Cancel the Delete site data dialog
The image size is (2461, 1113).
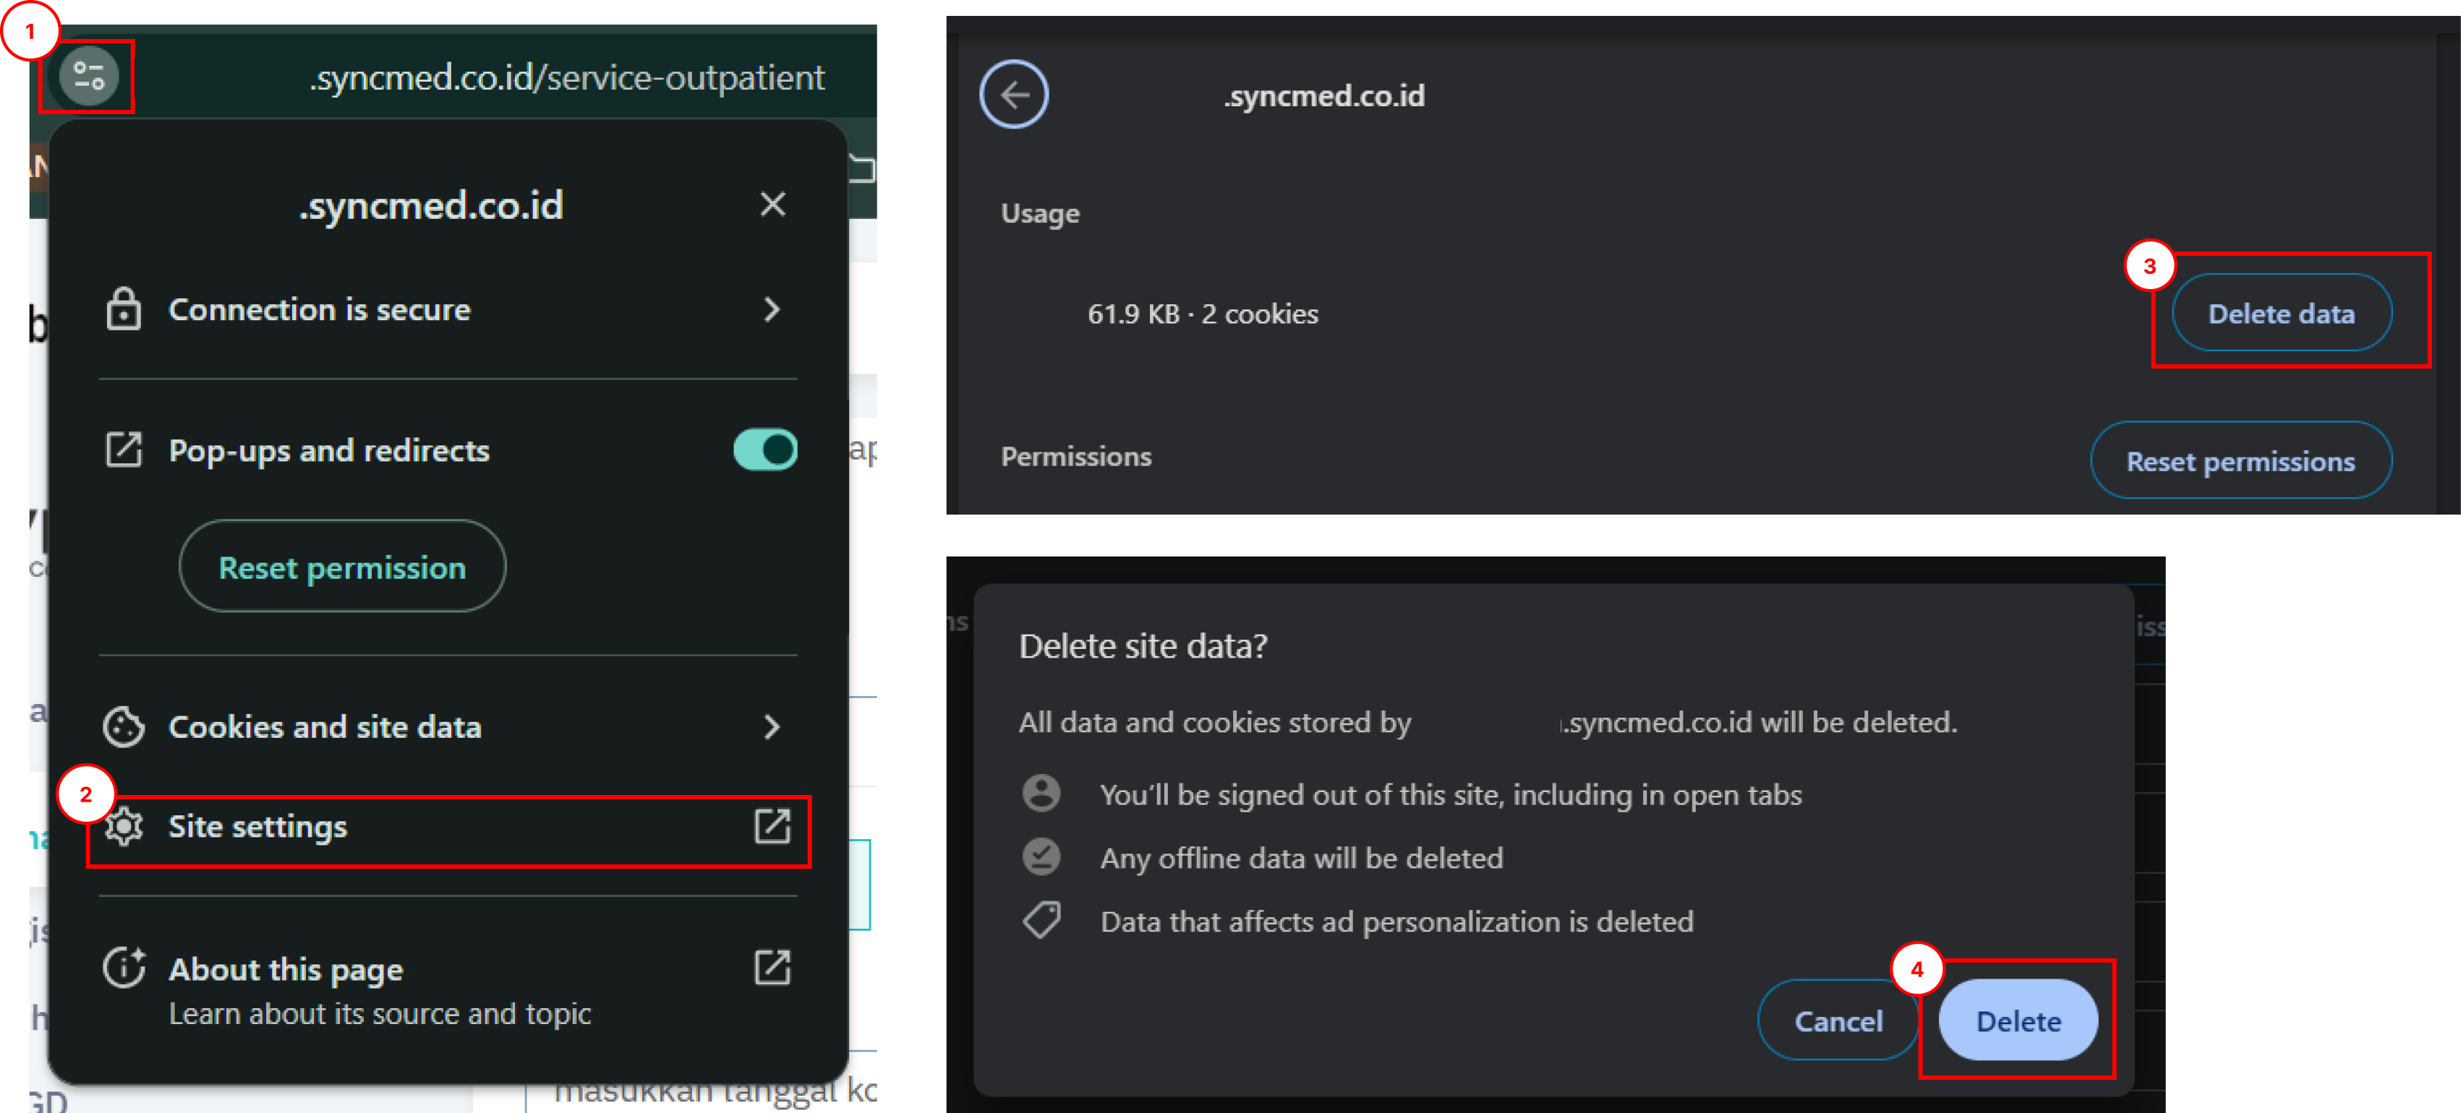pyautogui.click(x=1838, y=1020)
